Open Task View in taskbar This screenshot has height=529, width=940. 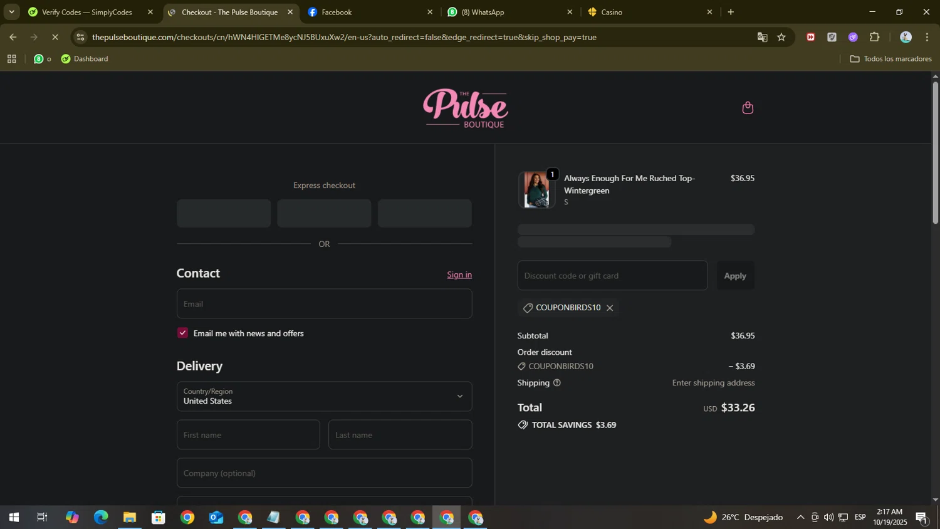(x=42, y=518)
